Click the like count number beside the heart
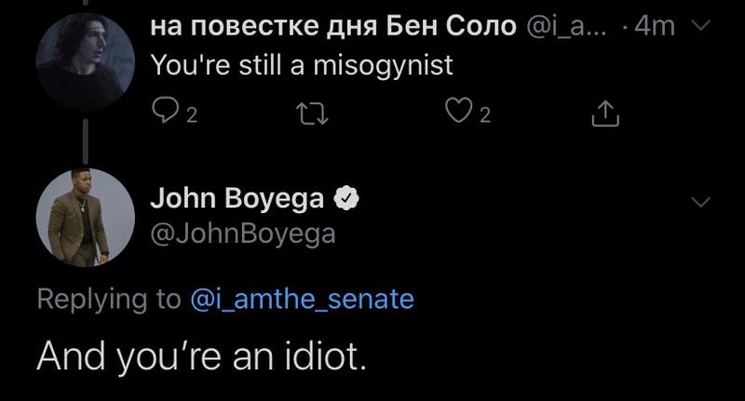The width and height of the screenshot is (745, 401). [484, 115]
